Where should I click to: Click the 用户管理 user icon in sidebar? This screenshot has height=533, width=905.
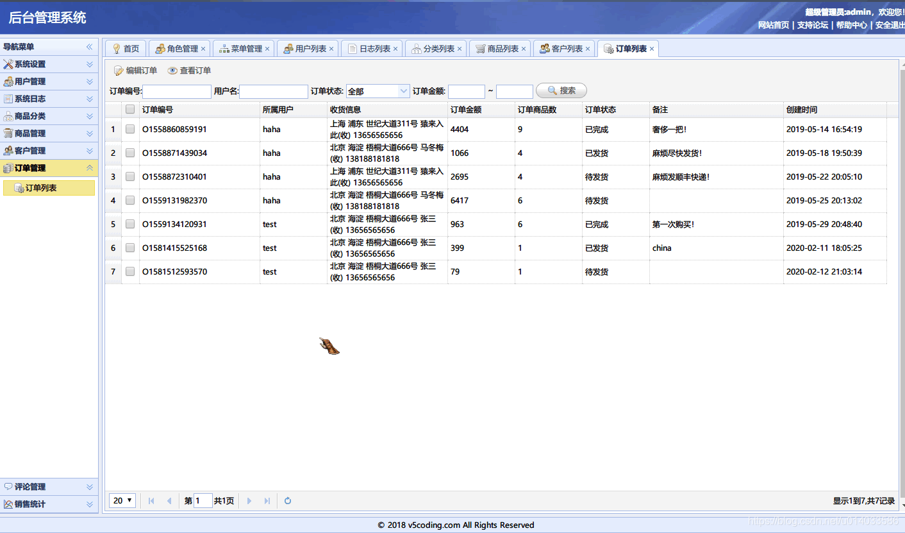(x=8, y=81)
